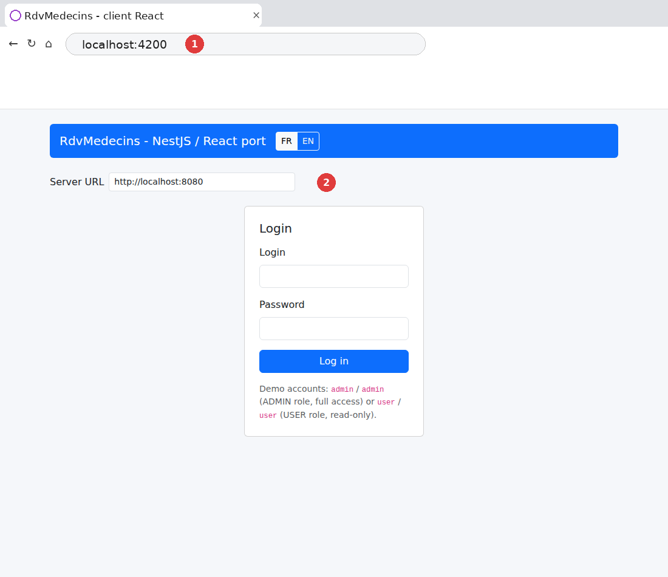Select the RdvMedecins - client React tab

click(133, 15)
